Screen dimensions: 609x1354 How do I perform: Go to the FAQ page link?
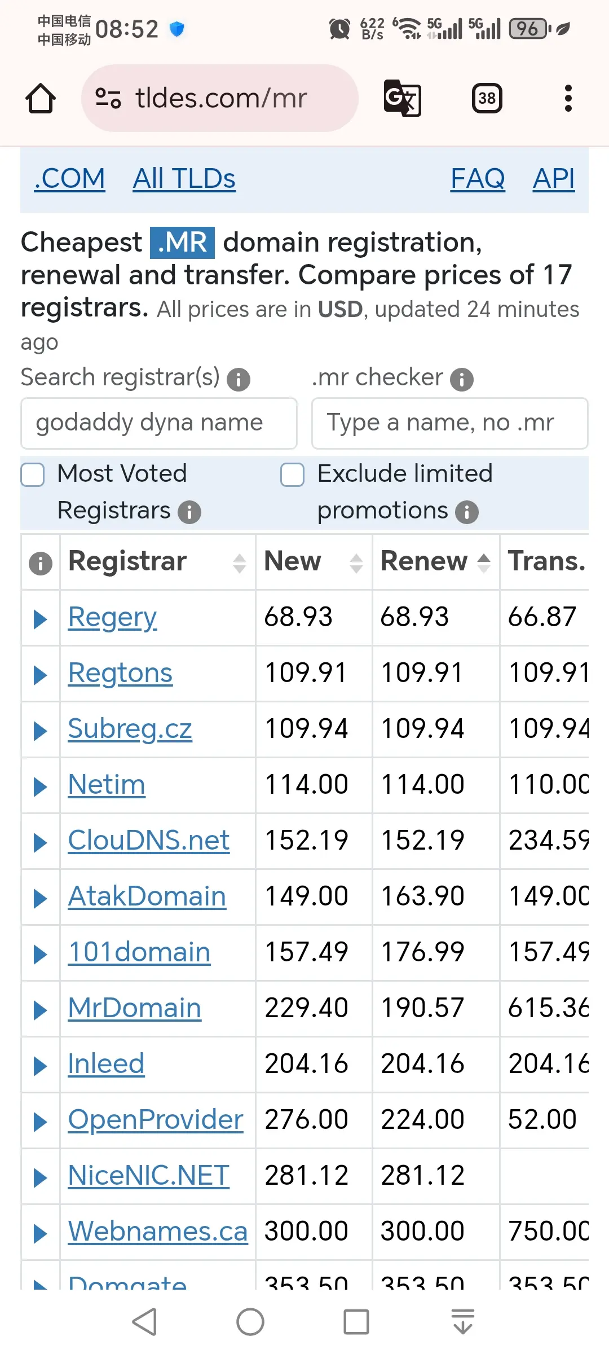click(x=478, y=179)
